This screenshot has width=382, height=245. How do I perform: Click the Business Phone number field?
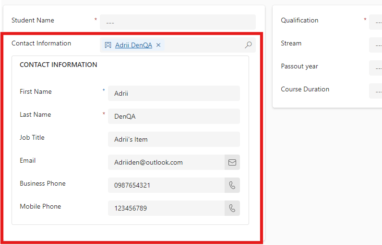166,185
